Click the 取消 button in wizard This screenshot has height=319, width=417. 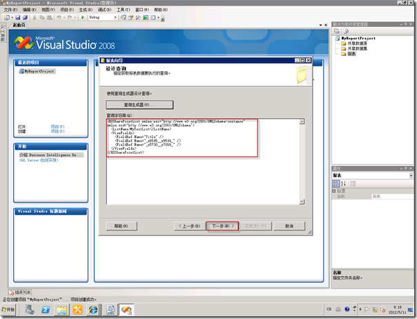coord(289,226)
